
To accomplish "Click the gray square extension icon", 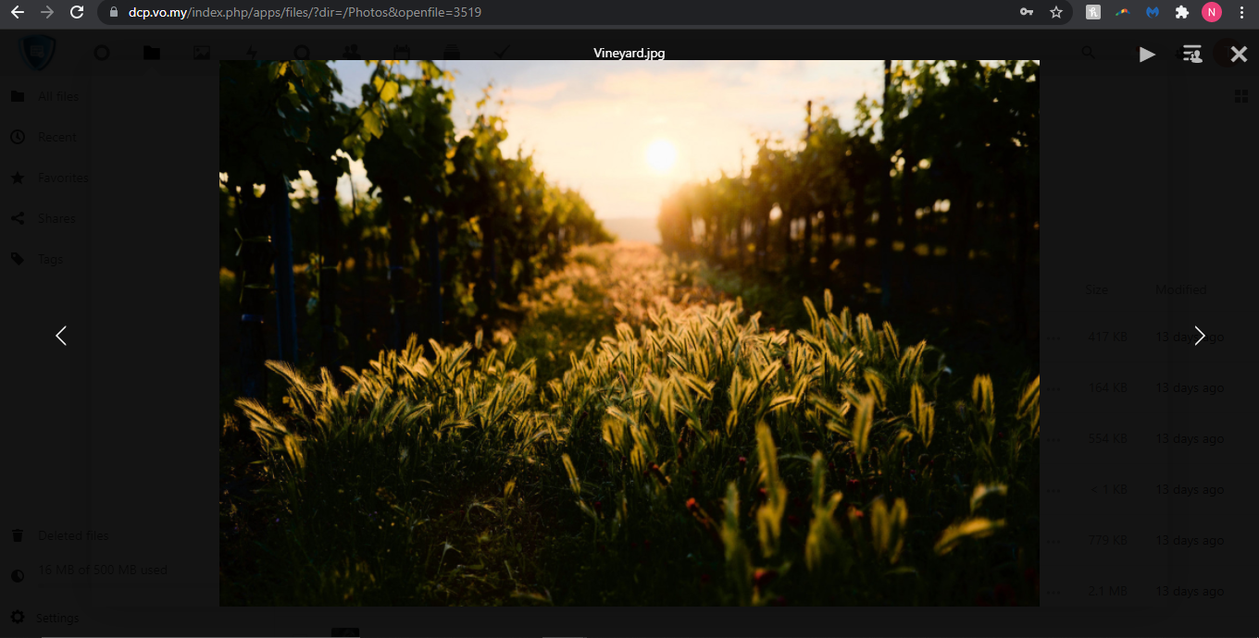I will point(1093,13).
